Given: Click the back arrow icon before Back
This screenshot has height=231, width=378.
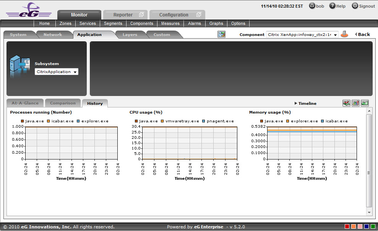Looking at the screenshot, I should point(356,34).
